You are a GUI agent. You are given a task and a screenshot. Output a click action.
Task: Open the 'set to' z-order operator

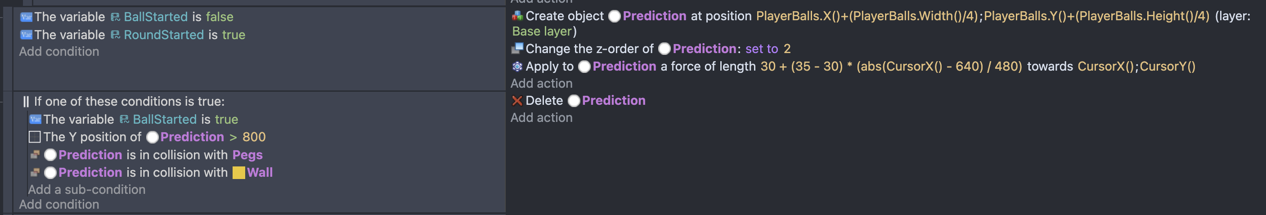(x=761, y=49)
